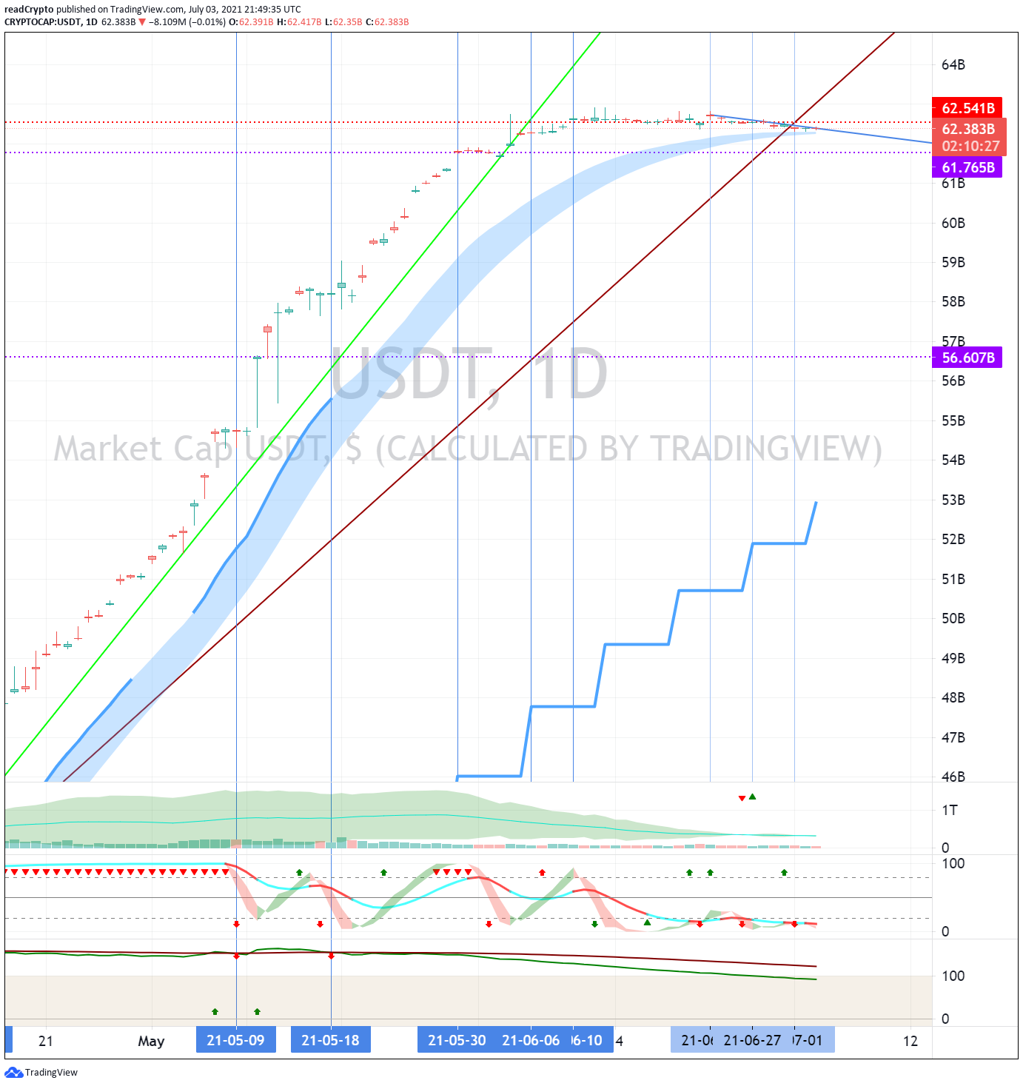Click the purple 56.607B price label
Image resolution: width=1023 pixels, height=1086 pixels.
pyautogui.click(x=967, y=358)
